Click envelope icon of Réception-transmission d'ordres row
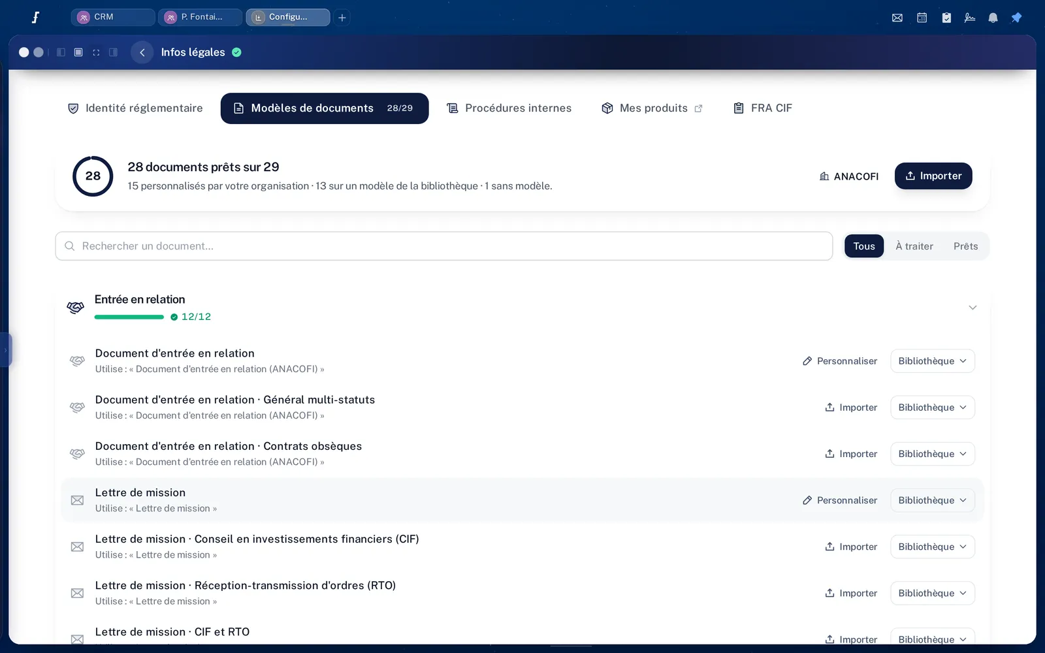Image resolution: width=1045 pixels, height=653 pixels. 77,593
